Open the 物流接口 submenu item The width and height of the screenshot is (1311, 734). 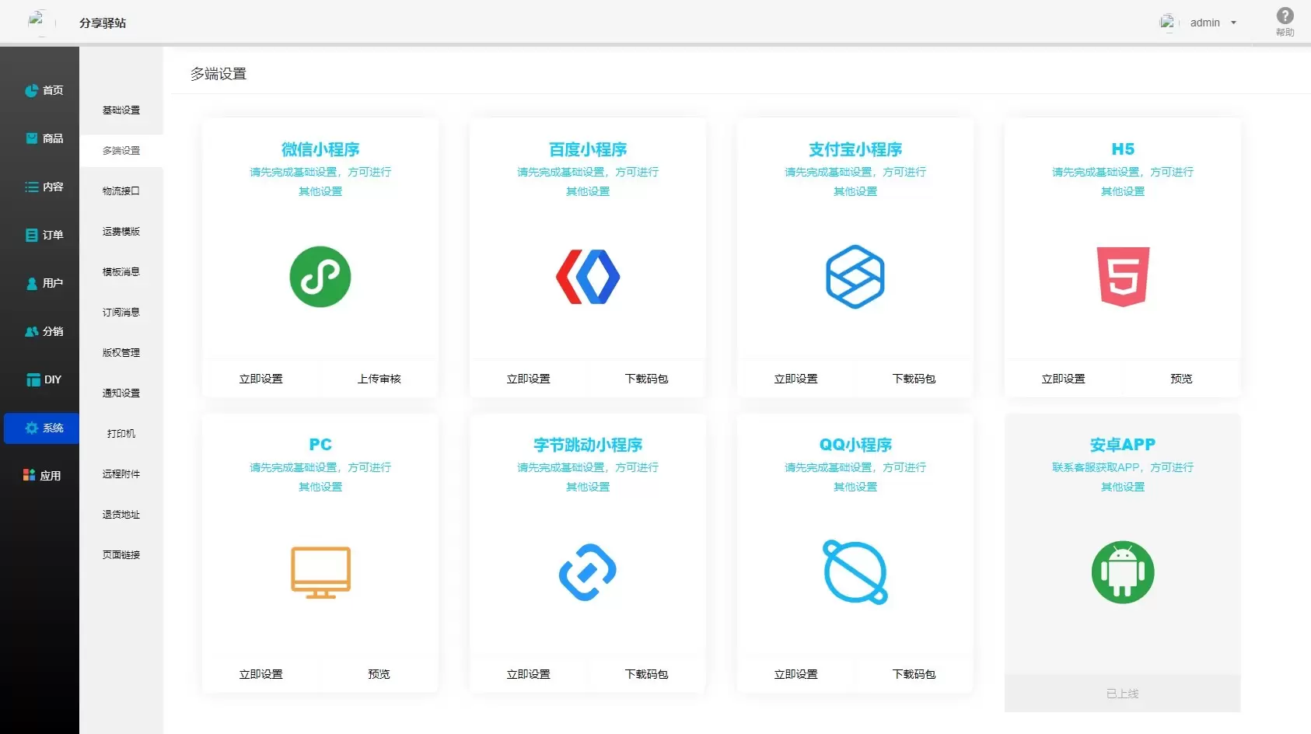pos(121,191)
